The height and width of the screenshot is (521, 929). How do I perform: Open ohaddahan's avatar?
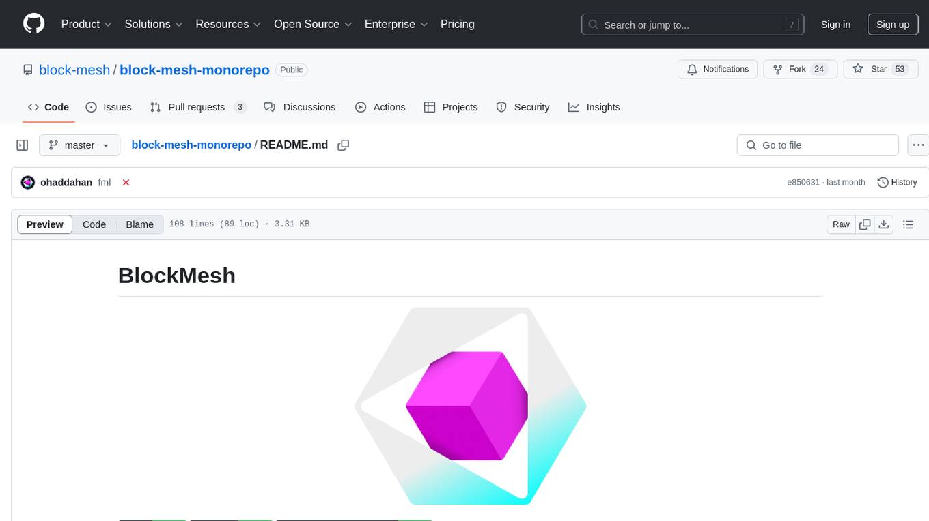[x=28, y=183]
